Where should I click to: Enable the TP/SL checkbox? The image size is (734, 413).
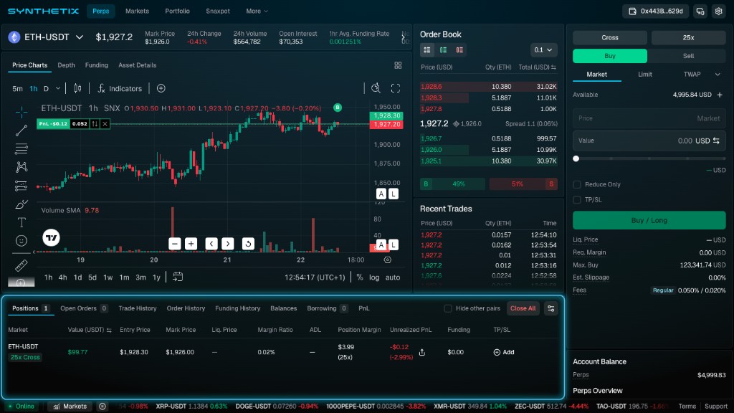(577, 200)
